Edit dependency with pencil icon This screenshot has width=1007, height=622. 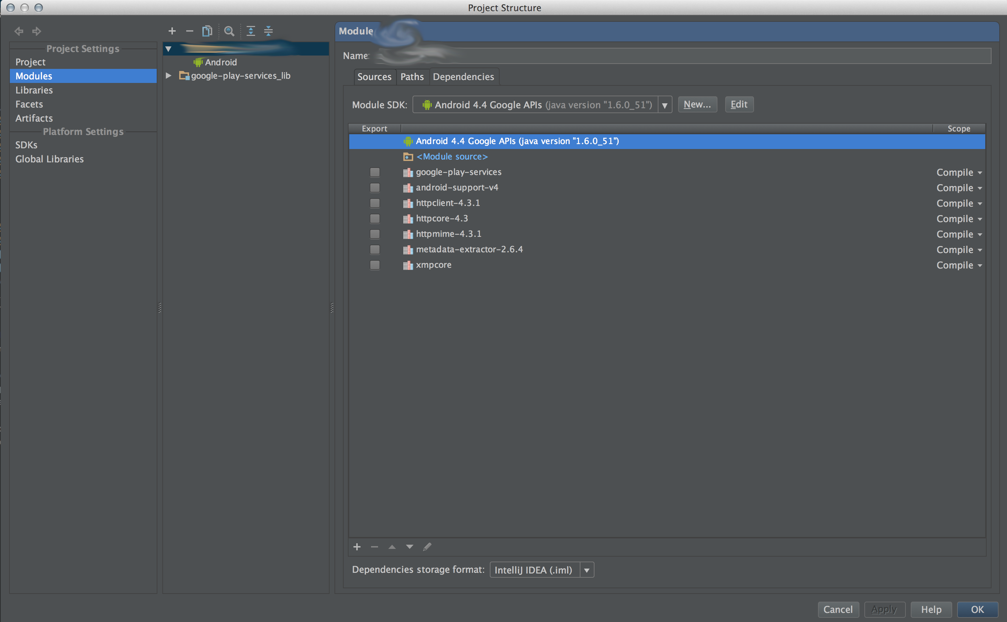point(427,547)
